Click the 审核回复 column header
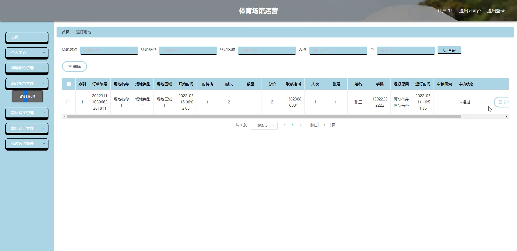The height and width of the screenshot is (251, 517). pos(444,84)
